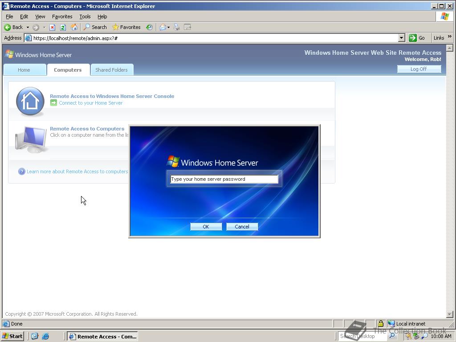Expand the Links toolbar chevron
The image size is (456, 342).
tap(450, 37)
